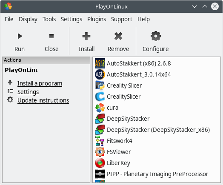Open the Support menu

point(122,19)
